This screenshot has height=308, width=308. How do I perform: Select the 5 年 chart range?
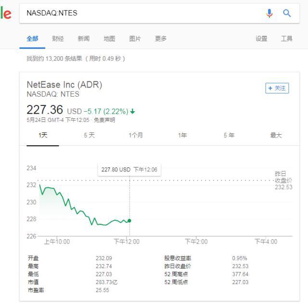tap(229, 135)
